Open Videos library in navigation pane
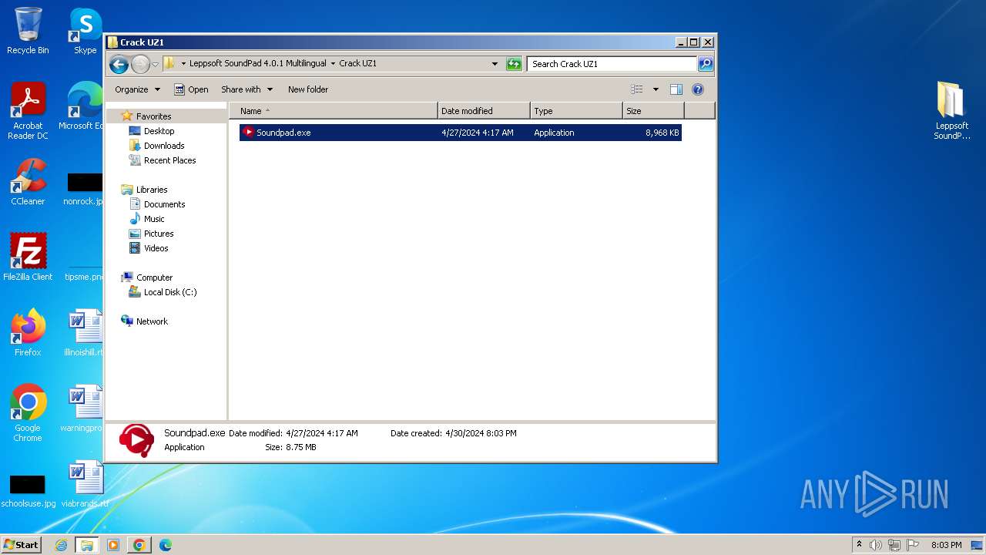 [x=156, y=248]
